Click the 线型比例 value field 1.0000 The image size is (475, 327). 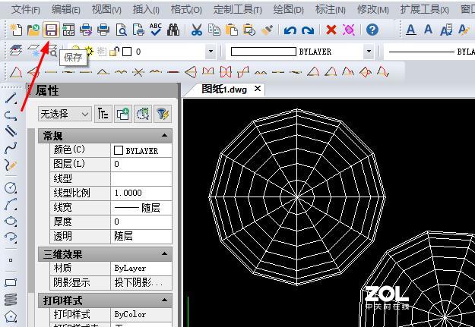(x=141, y=193)
